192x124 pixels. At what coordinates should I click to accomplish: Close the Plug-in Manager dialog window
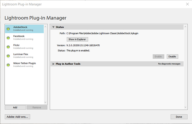pos(187,4)
